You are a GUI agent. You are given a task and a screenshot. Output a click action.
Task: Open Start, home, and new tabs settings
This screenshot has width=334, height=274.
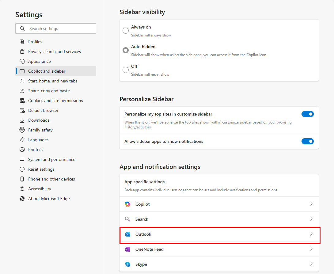click(51, 81)
